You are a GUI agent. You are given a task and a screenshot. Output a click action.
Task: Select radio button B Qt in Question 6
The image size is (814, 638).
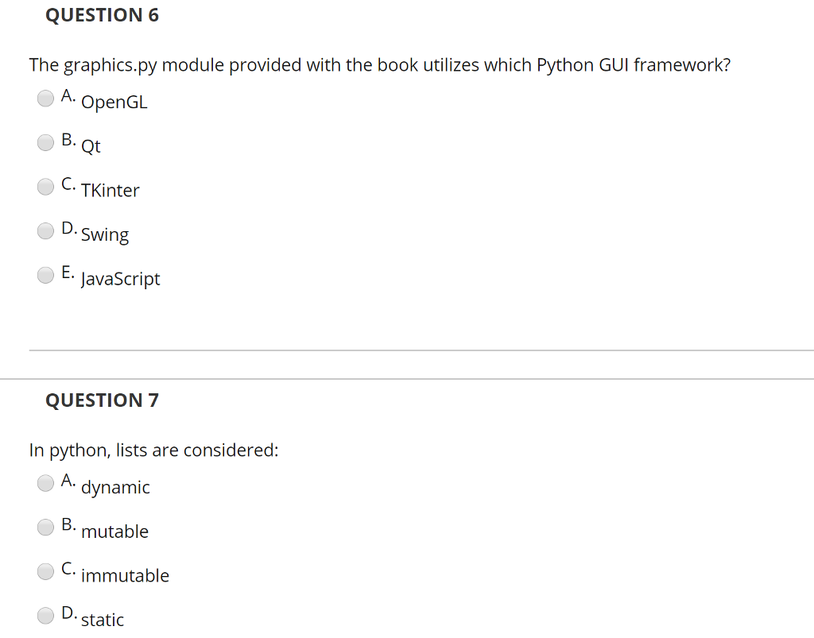[45, 142]
